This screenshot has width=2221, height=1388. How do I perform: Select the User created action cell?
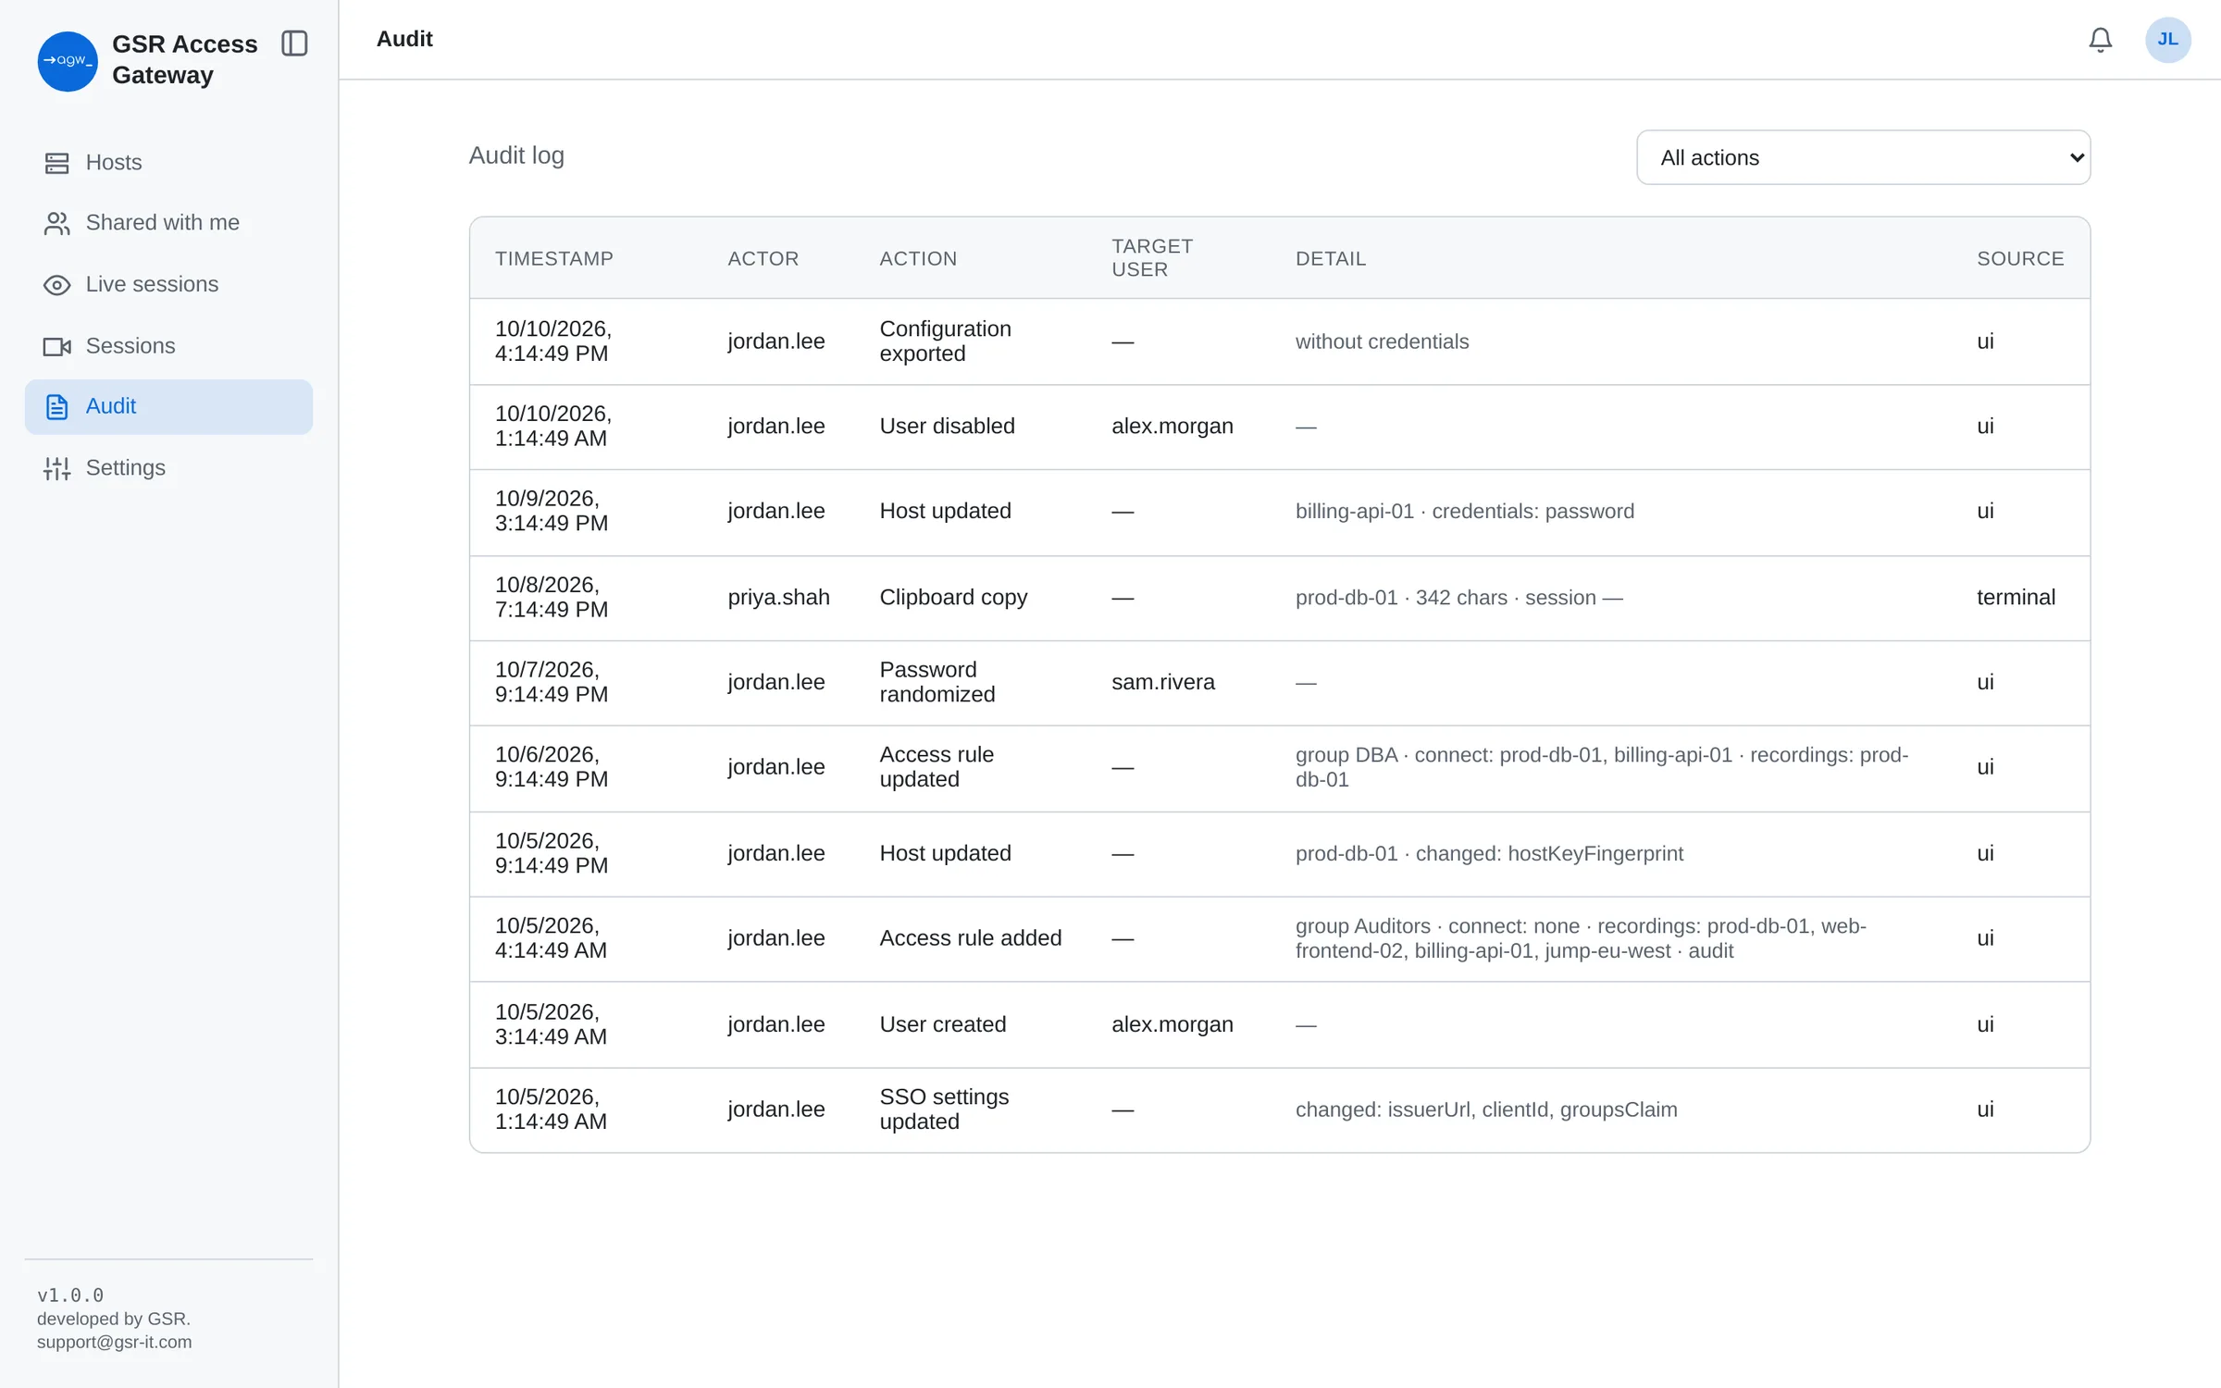pyautogui.click(x=942, y=1024)
